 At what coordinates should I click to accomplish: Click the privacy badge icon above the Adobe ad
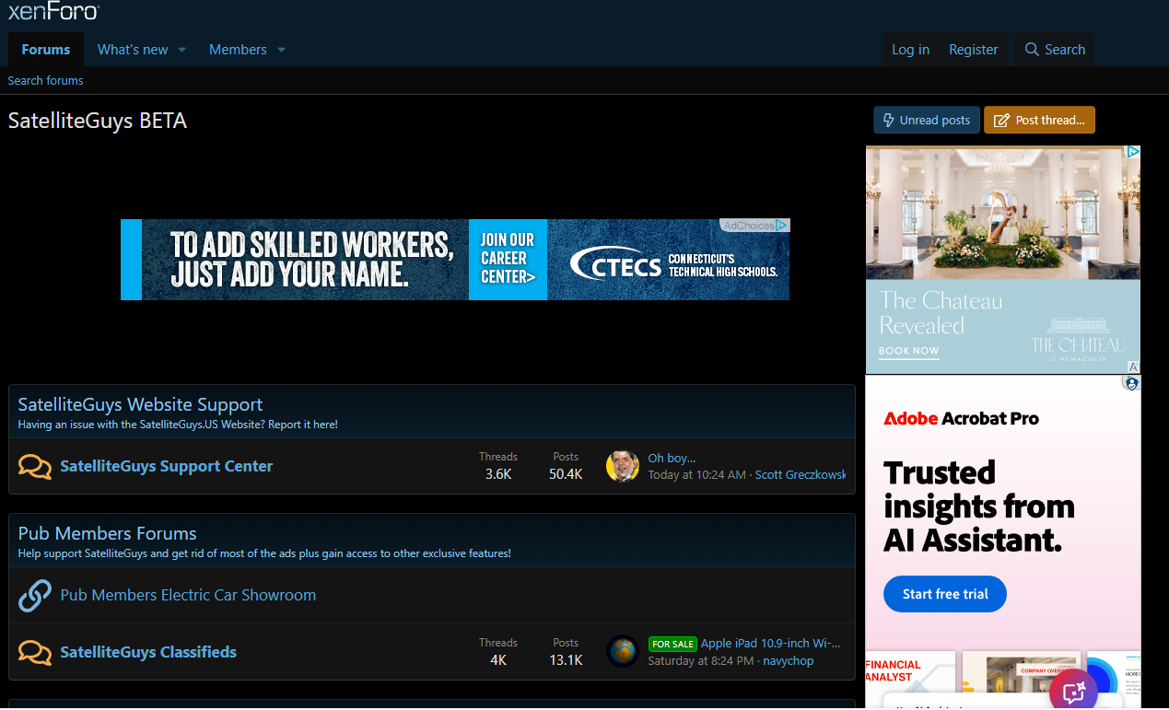tap(1132, 382)
